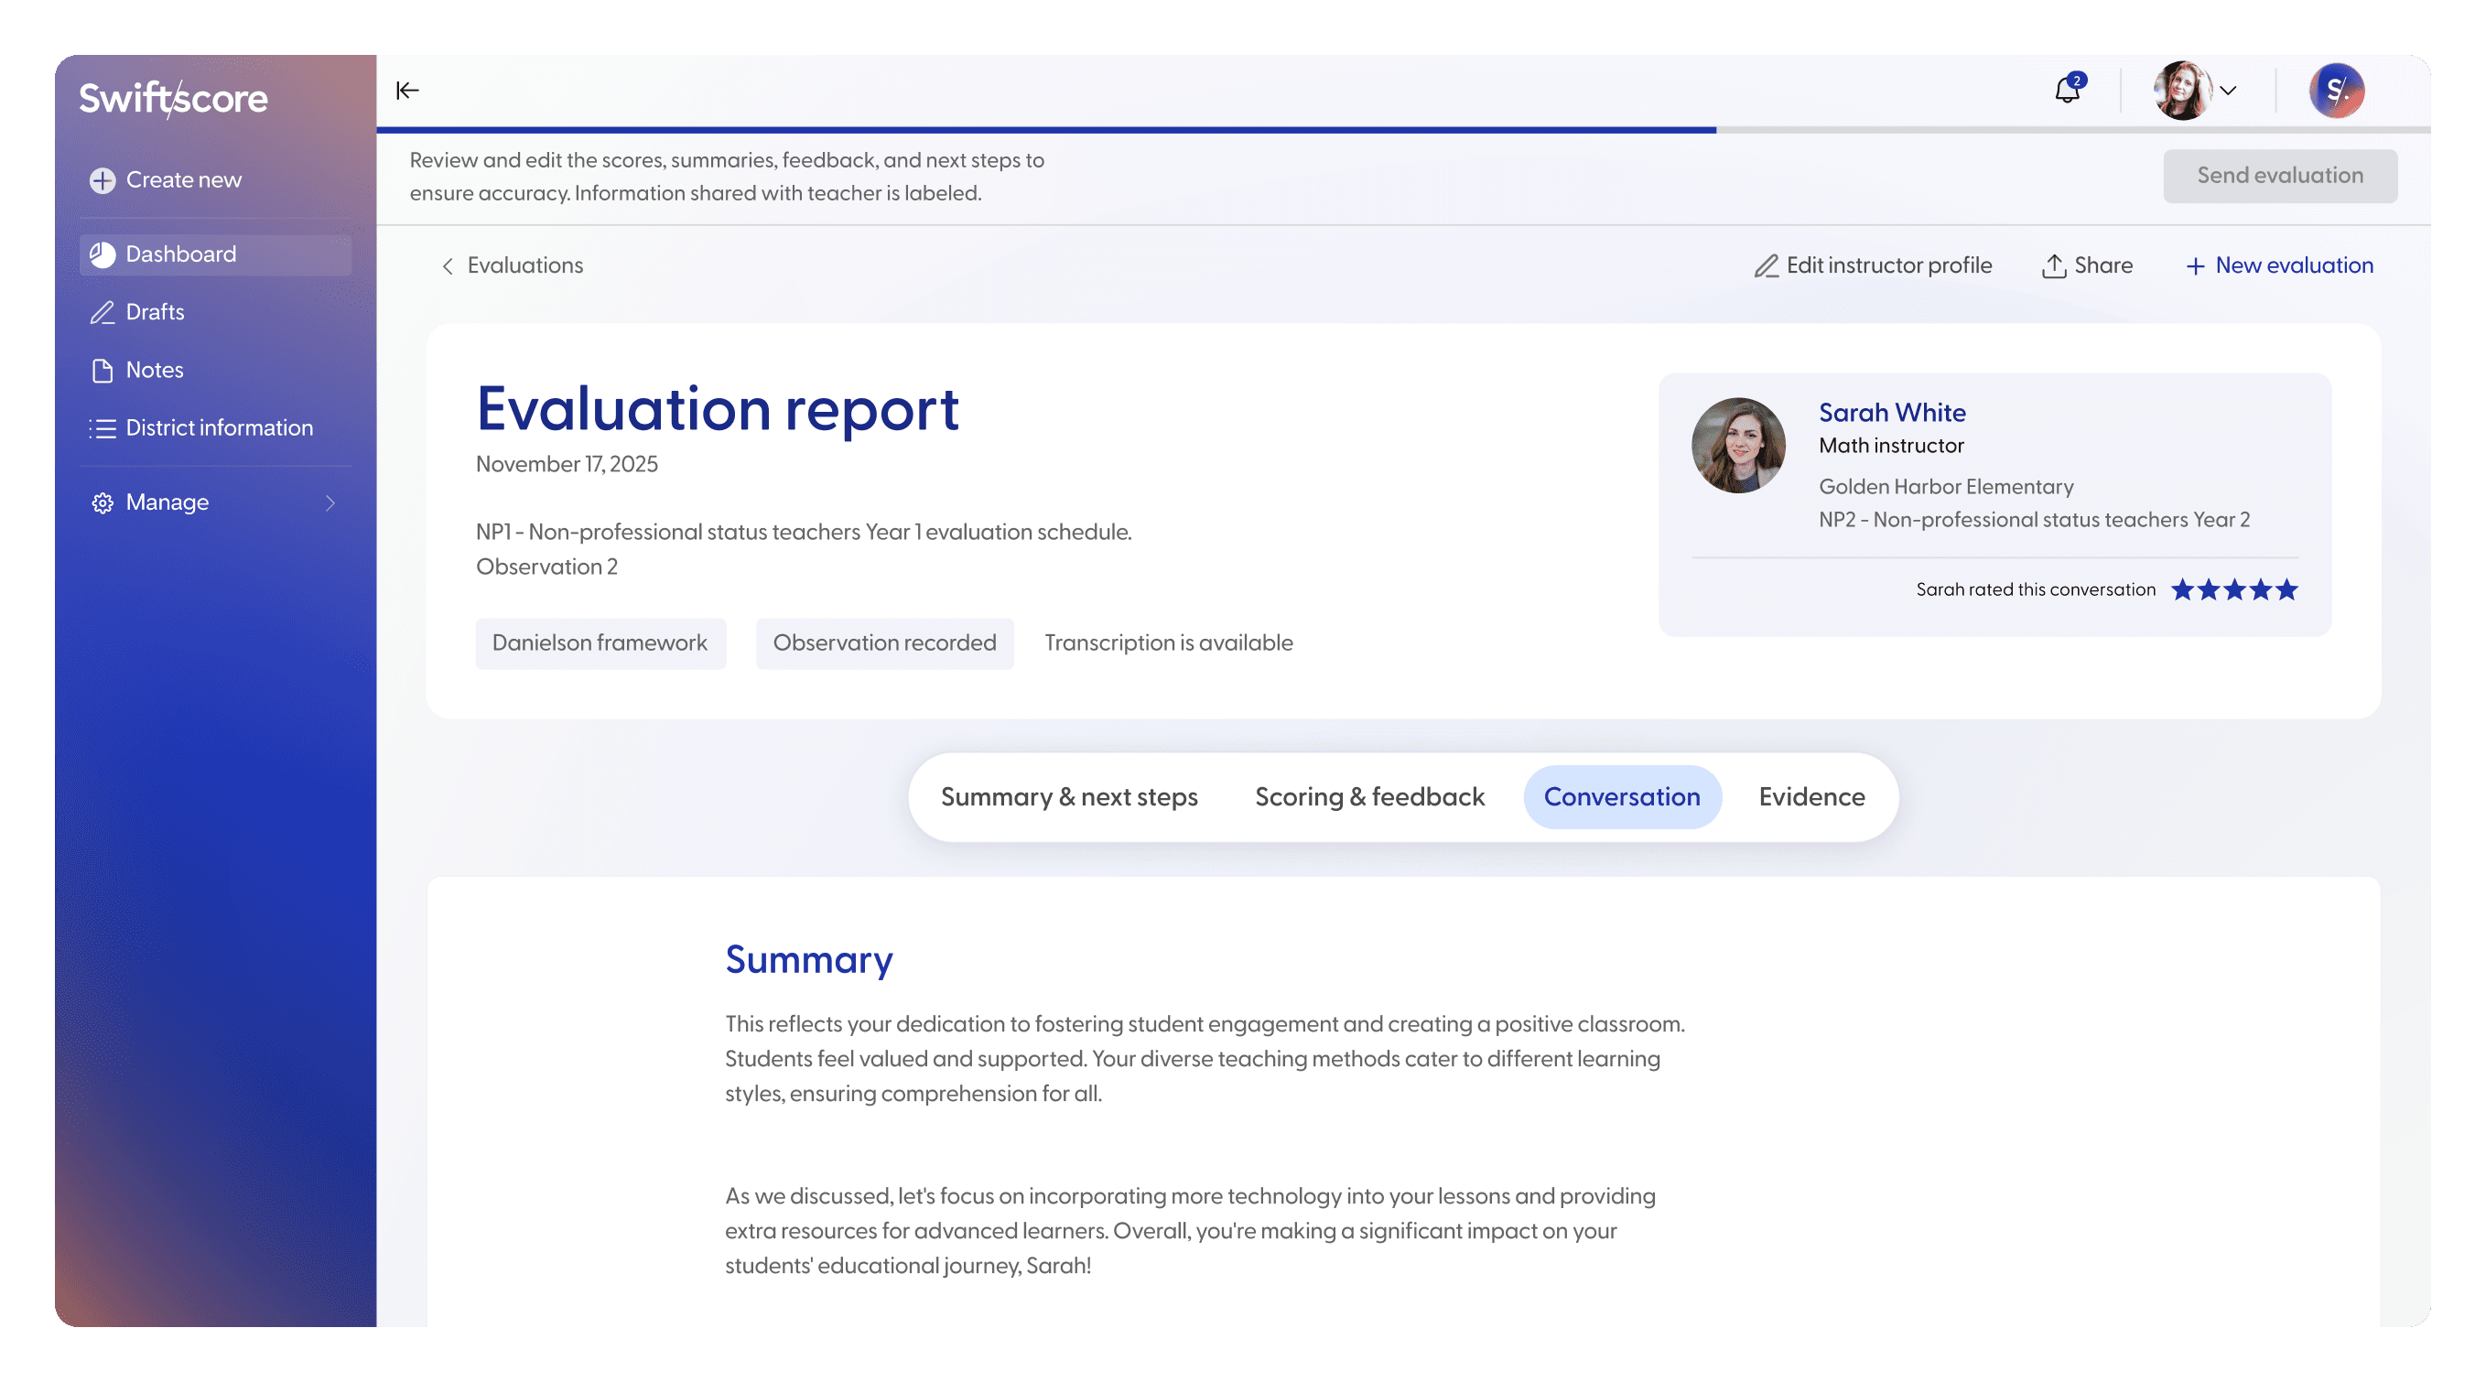Click the Send evaluation button
Viewport: 2486px width, 1382px height.
[x=2279, y=176]
